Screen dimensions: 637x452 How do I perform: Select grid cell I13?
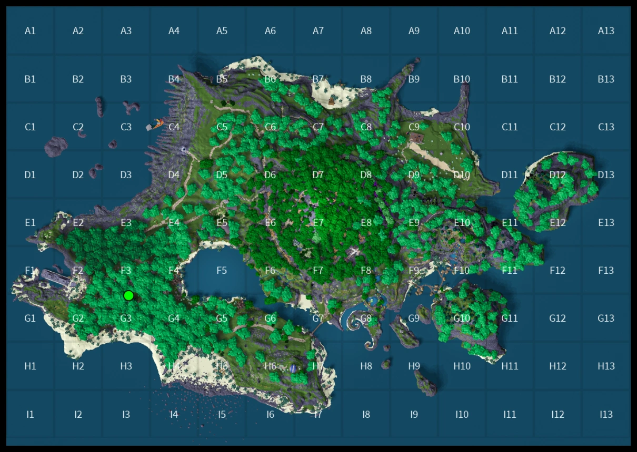point(606,414)
